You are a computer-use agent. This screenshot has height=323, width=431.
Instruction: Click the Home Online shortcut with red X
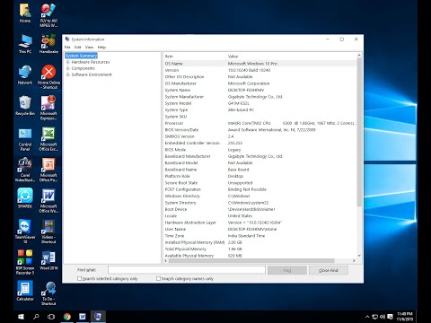tap(48, 77)
